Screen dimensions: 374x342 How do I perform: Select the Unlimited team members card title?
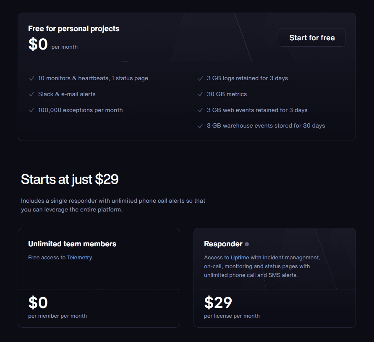[72, 244]
